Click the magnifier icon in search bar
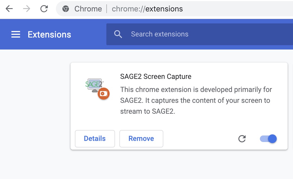Viewport: 293px width, 179px height. click(118, 34)
